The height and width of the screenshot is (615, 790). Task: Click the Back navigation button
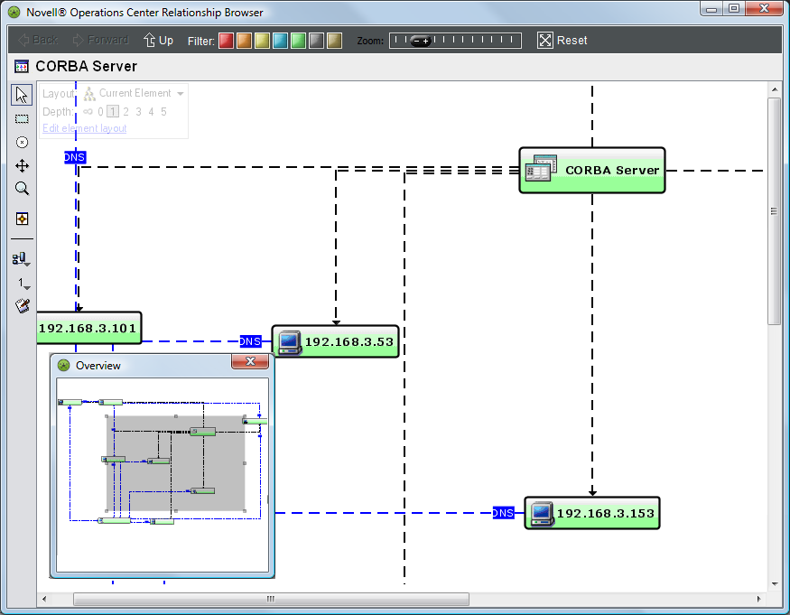click(38, 40)
